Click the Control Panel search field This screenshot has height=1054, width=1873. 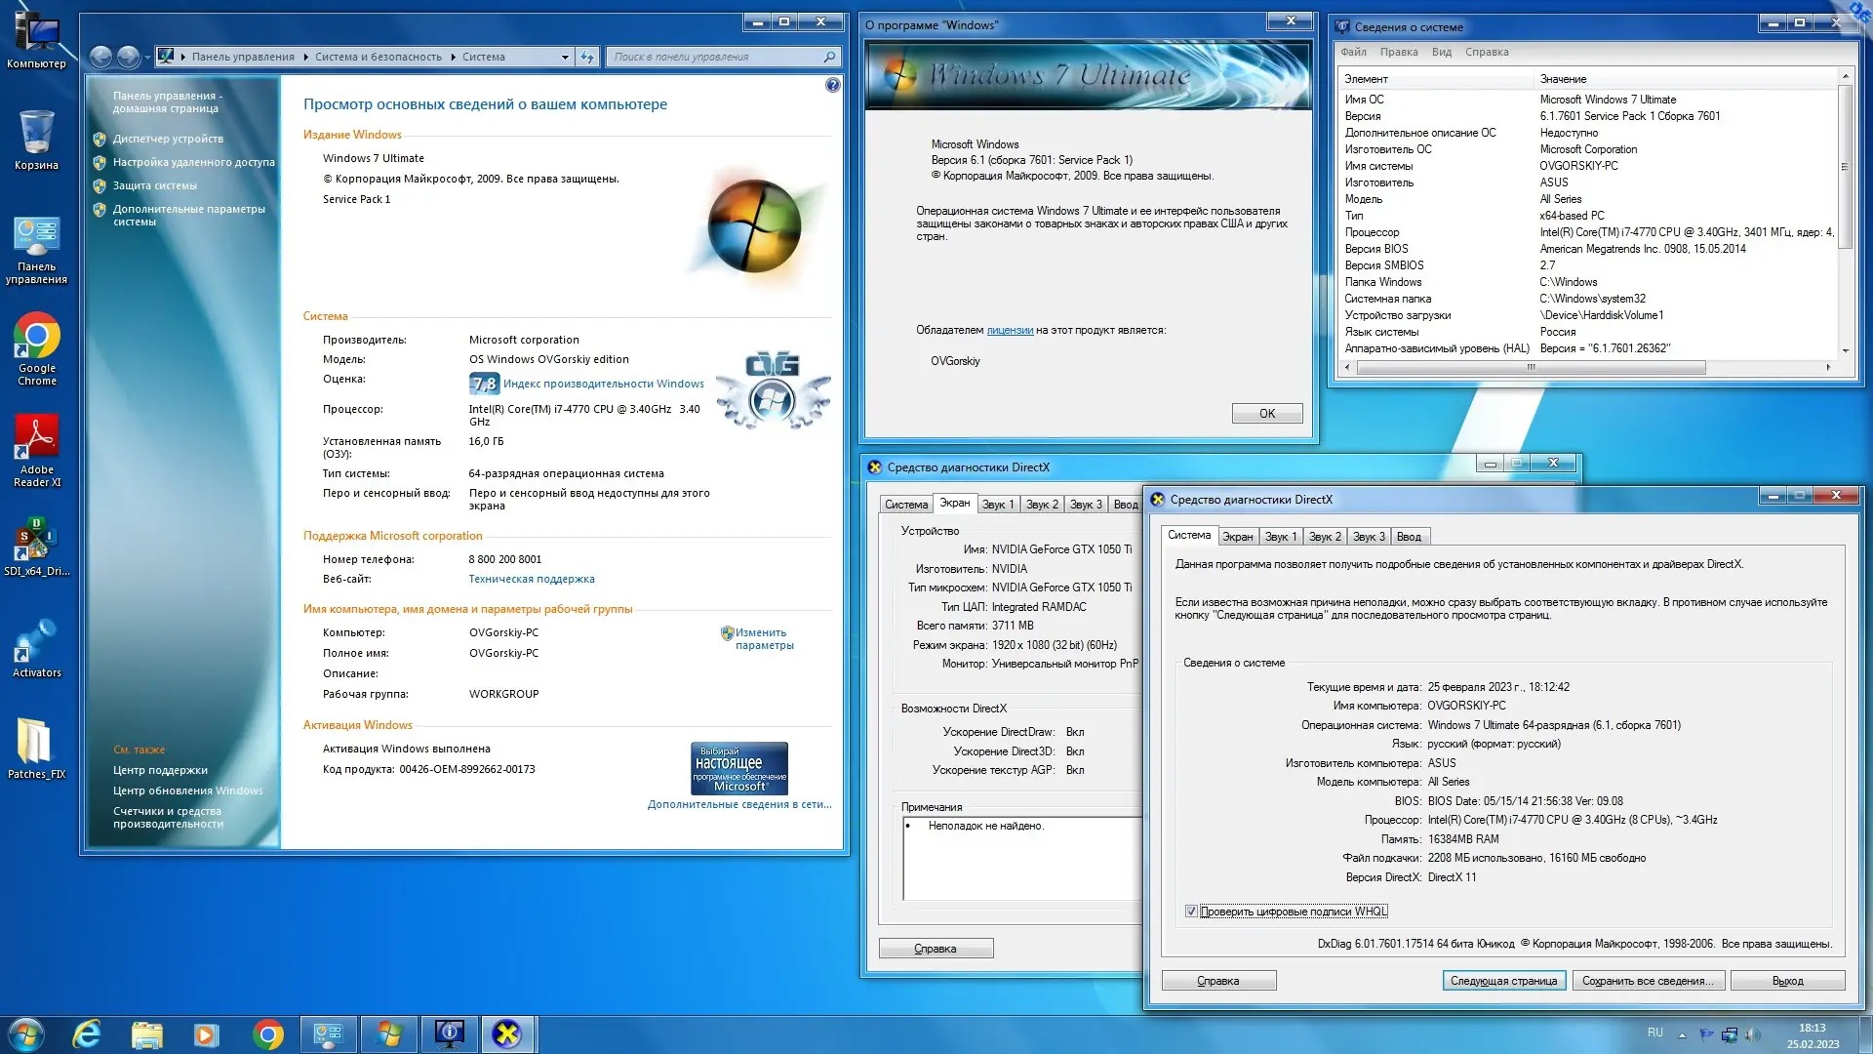click(x=722, y=57)
